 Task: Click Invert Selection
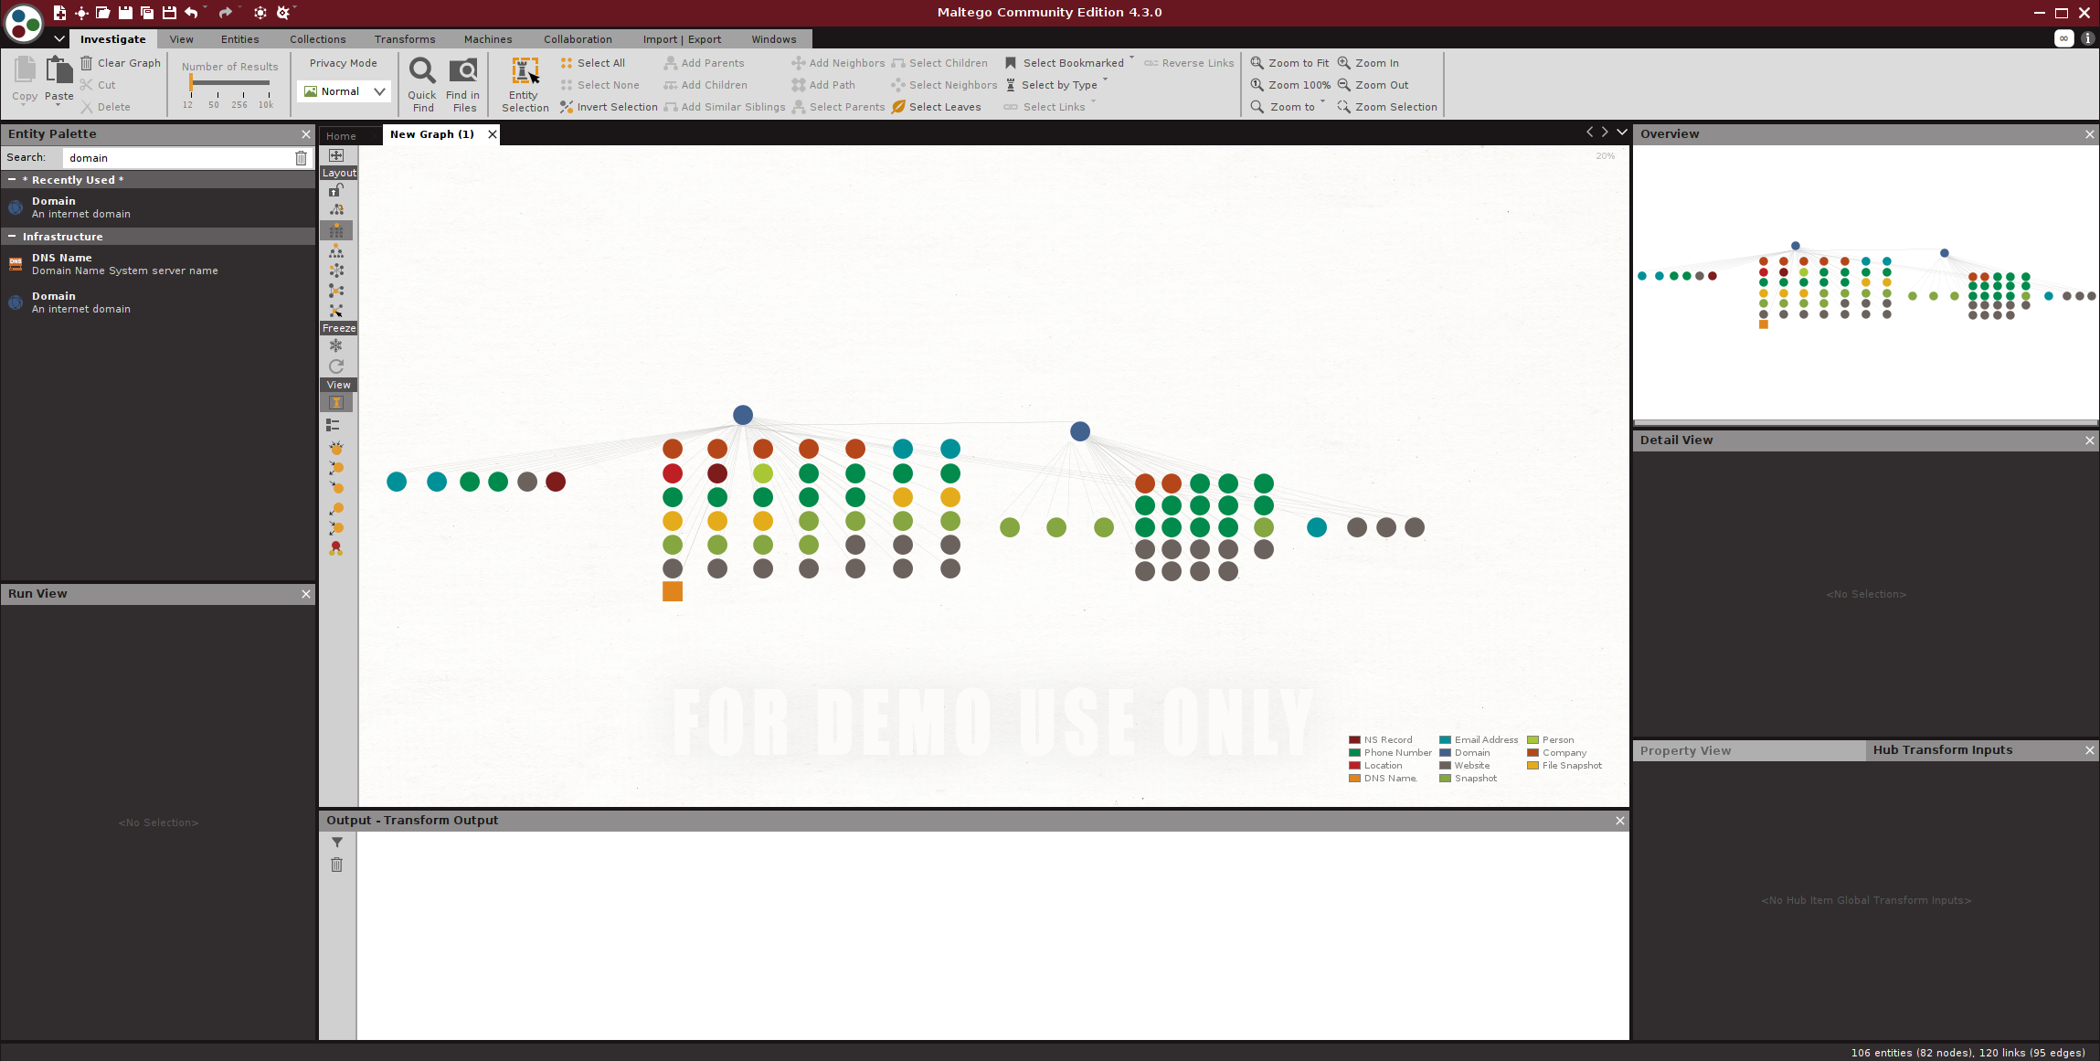pyautogui.click(x=609, y=107)
